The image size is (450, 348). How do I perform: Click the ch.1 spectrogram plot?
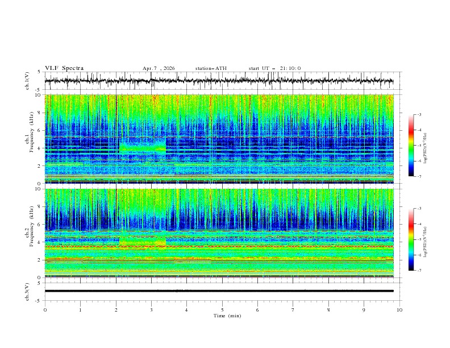[x=219, y=139]
